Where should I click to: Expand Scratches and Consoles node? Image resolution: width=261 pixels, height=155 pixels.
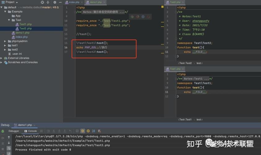click(x=1, y=62)
